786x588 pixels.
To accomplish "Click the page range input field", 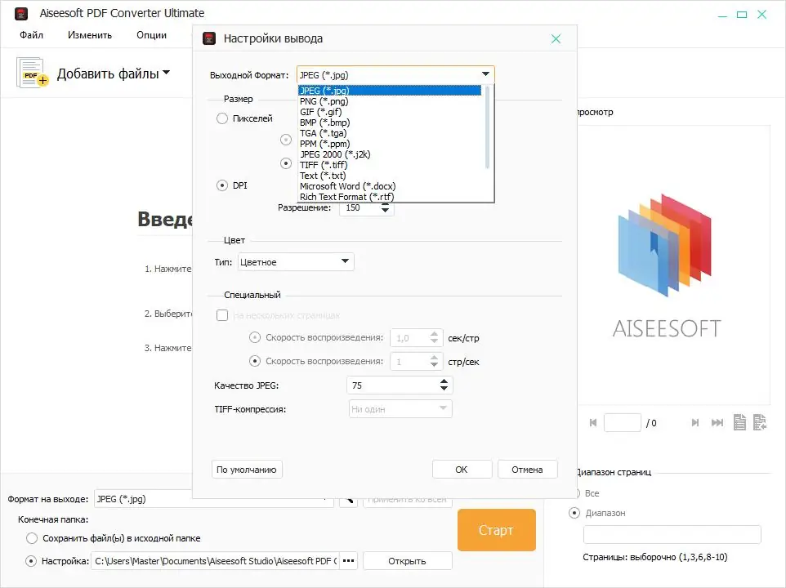I will click(672, 534).
